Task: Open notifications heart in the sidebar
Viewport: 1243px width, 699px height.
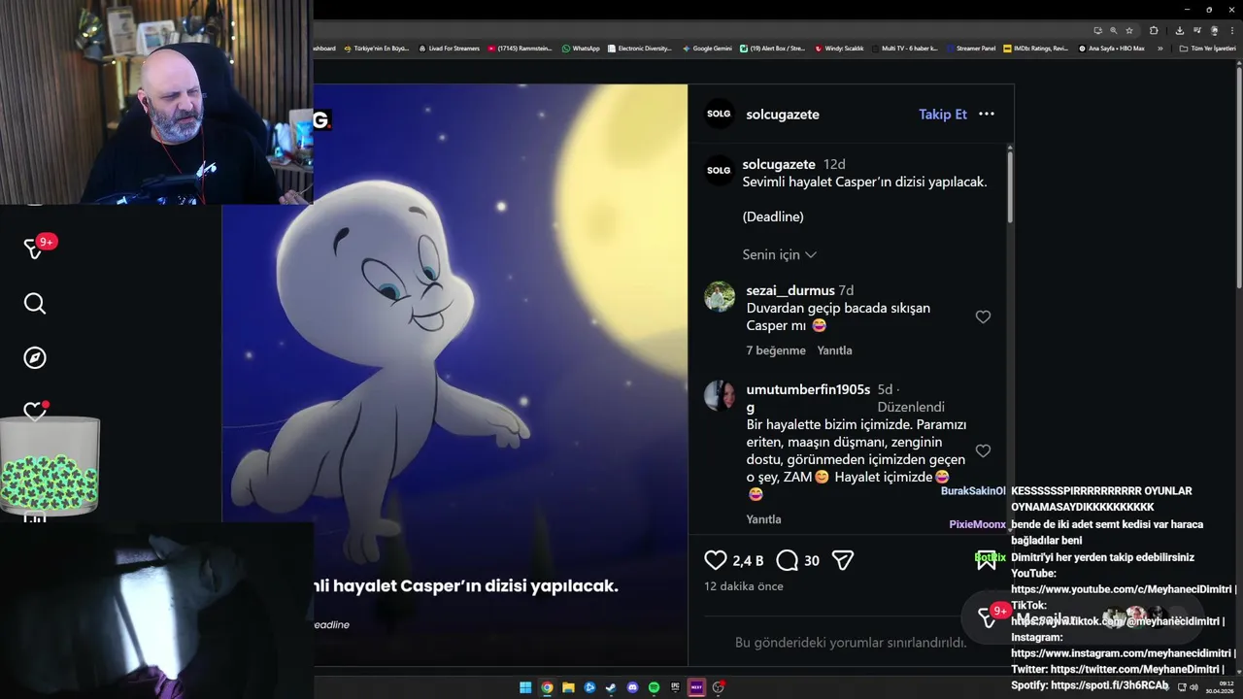Action: pyautogui.click(x=35, y=412)
